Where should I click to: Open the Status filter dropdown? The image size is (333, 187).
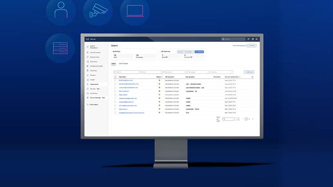[x=152, y=72]
